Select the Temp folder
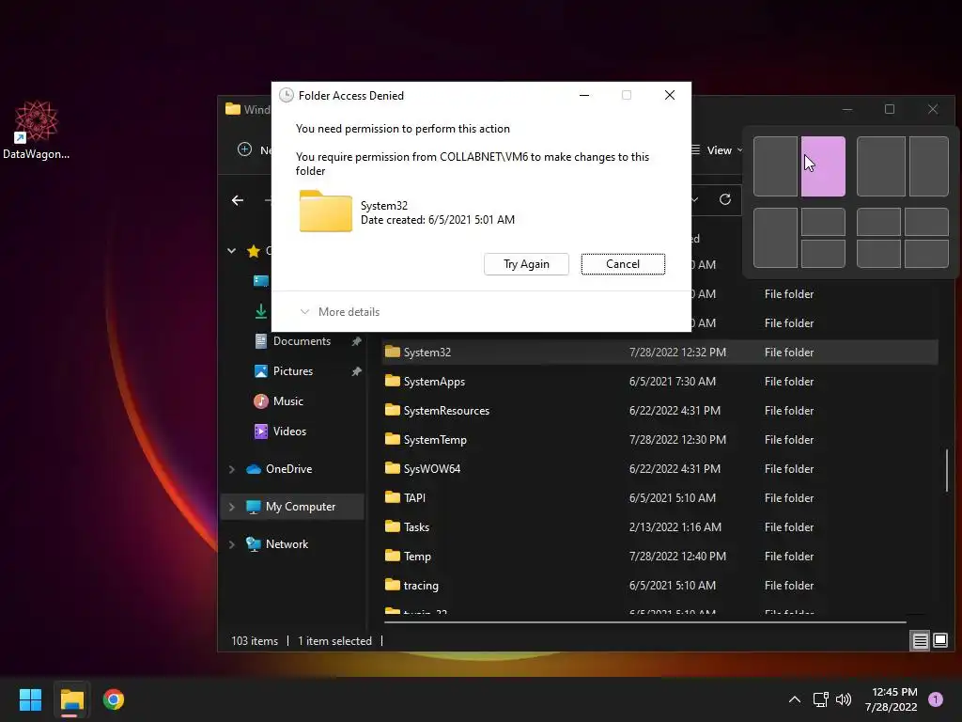Viewport: 962px width, 722px height. [x=417, y=557]
